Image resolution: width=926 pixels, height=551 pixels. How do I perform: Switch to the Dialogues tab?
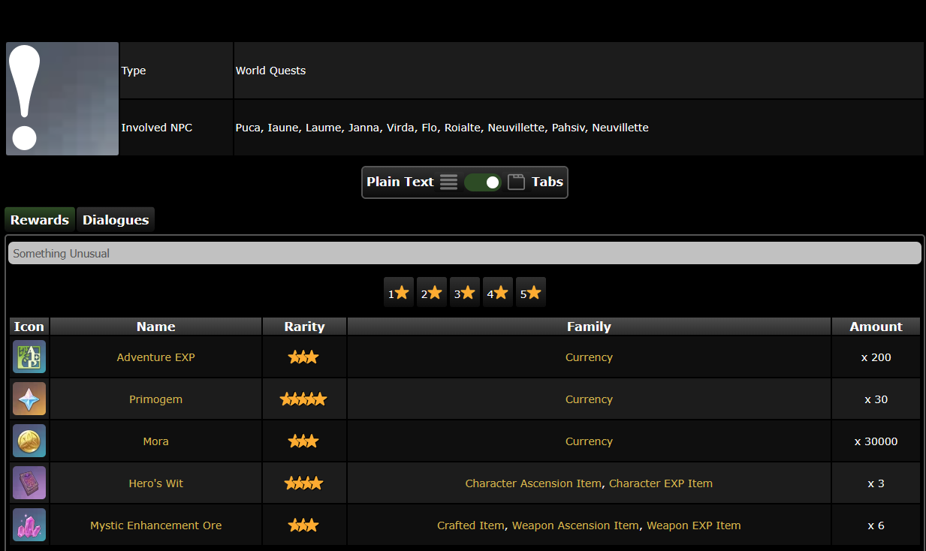(x=116, y=220)
